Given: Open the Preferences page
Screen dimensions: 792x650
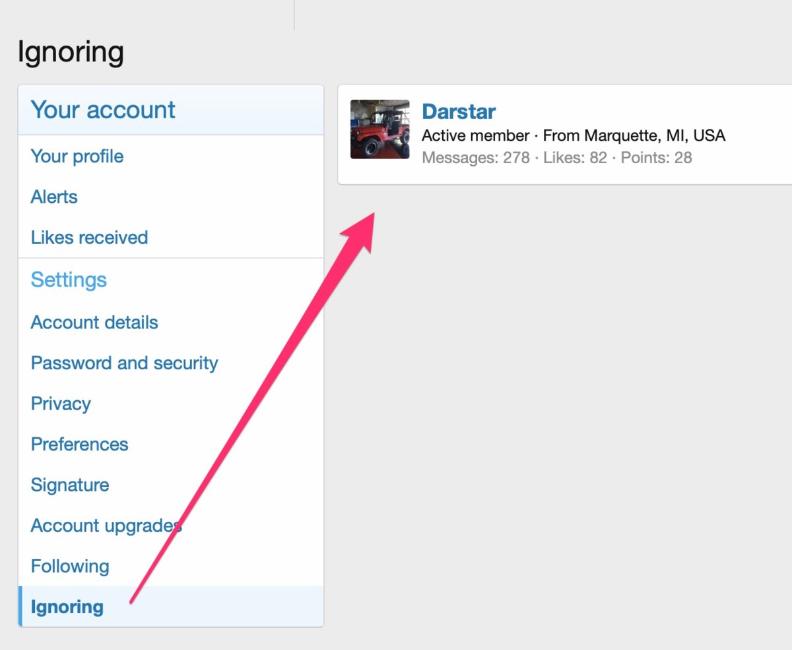Looking at the screenshot, I should click(x=79, y=444).
